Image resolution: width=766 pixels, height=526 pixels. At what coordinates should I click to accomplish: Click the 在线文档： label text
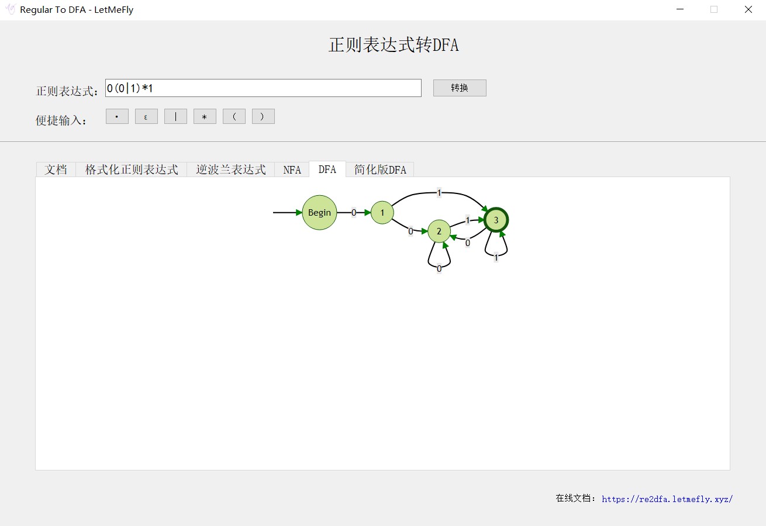(x=576, y=499)
